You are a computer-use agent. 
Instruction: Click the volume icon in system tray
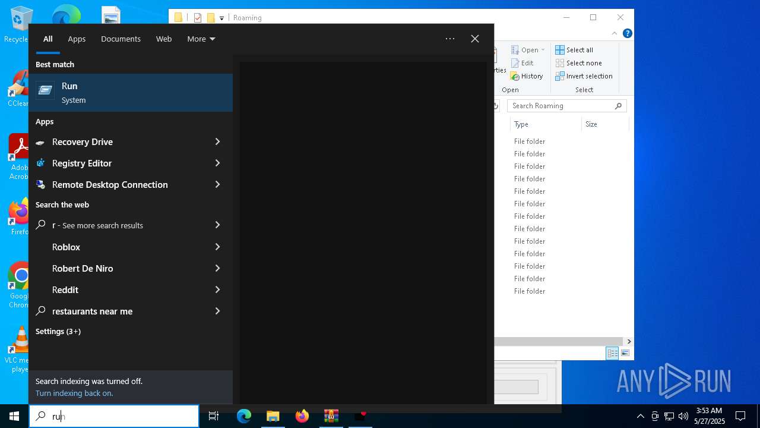click(x=683, y=416)
